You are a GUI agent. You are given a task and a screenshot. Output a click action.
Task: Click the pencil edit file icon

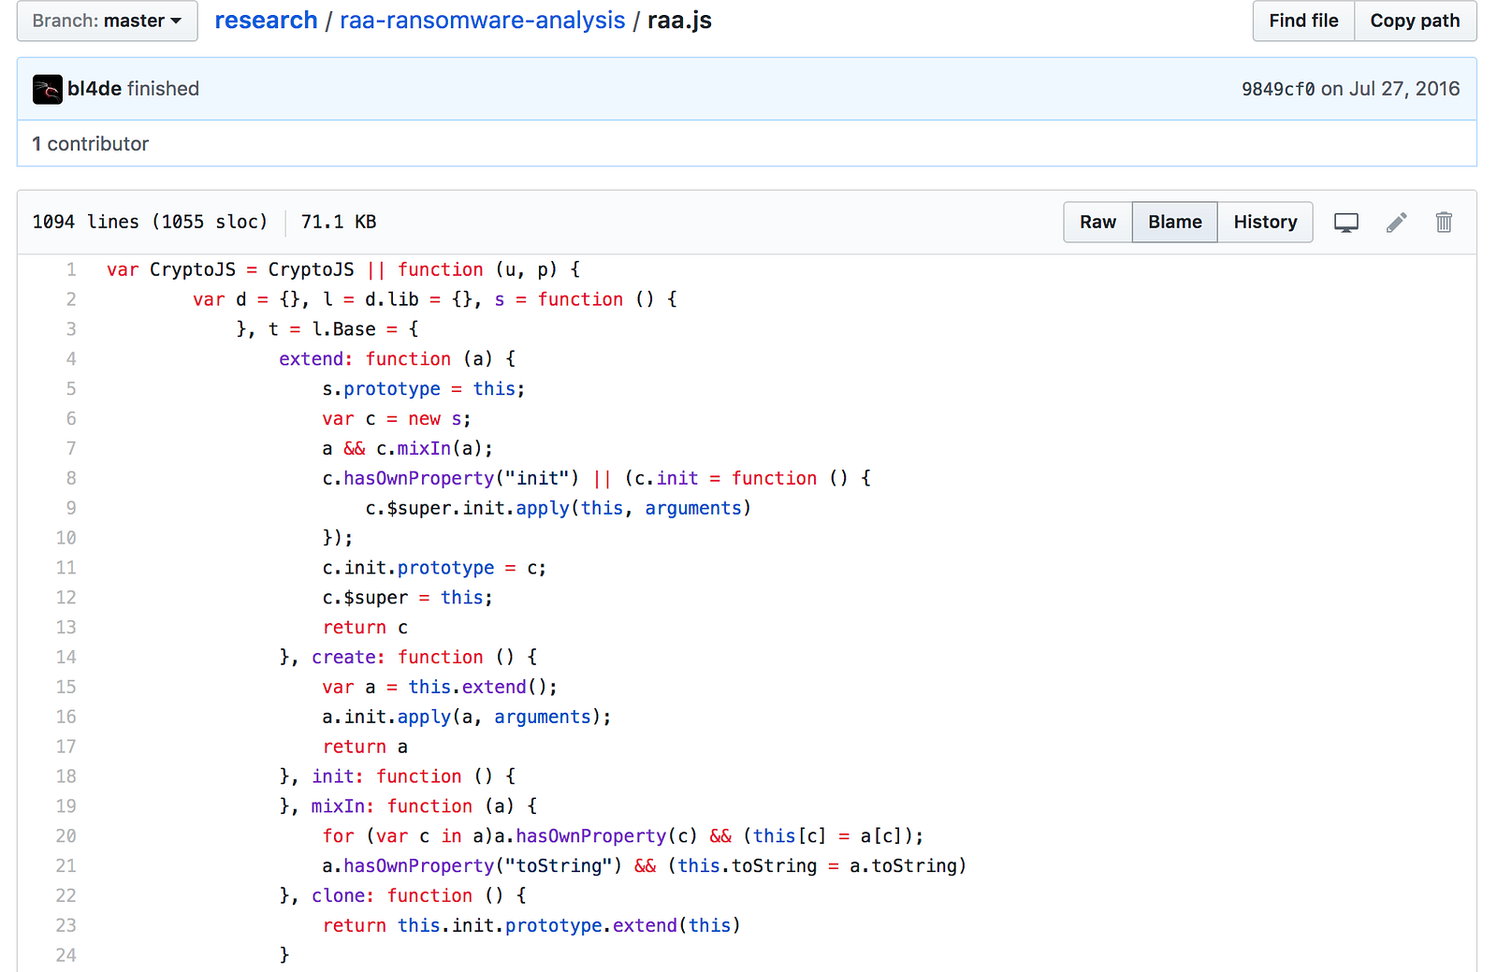[1396, 223]
